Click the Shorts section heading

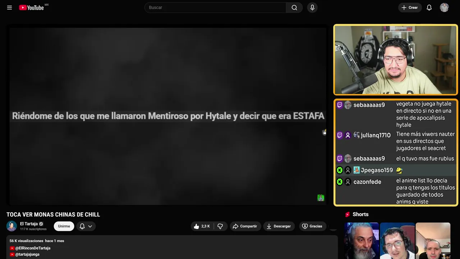coord(360,214)
